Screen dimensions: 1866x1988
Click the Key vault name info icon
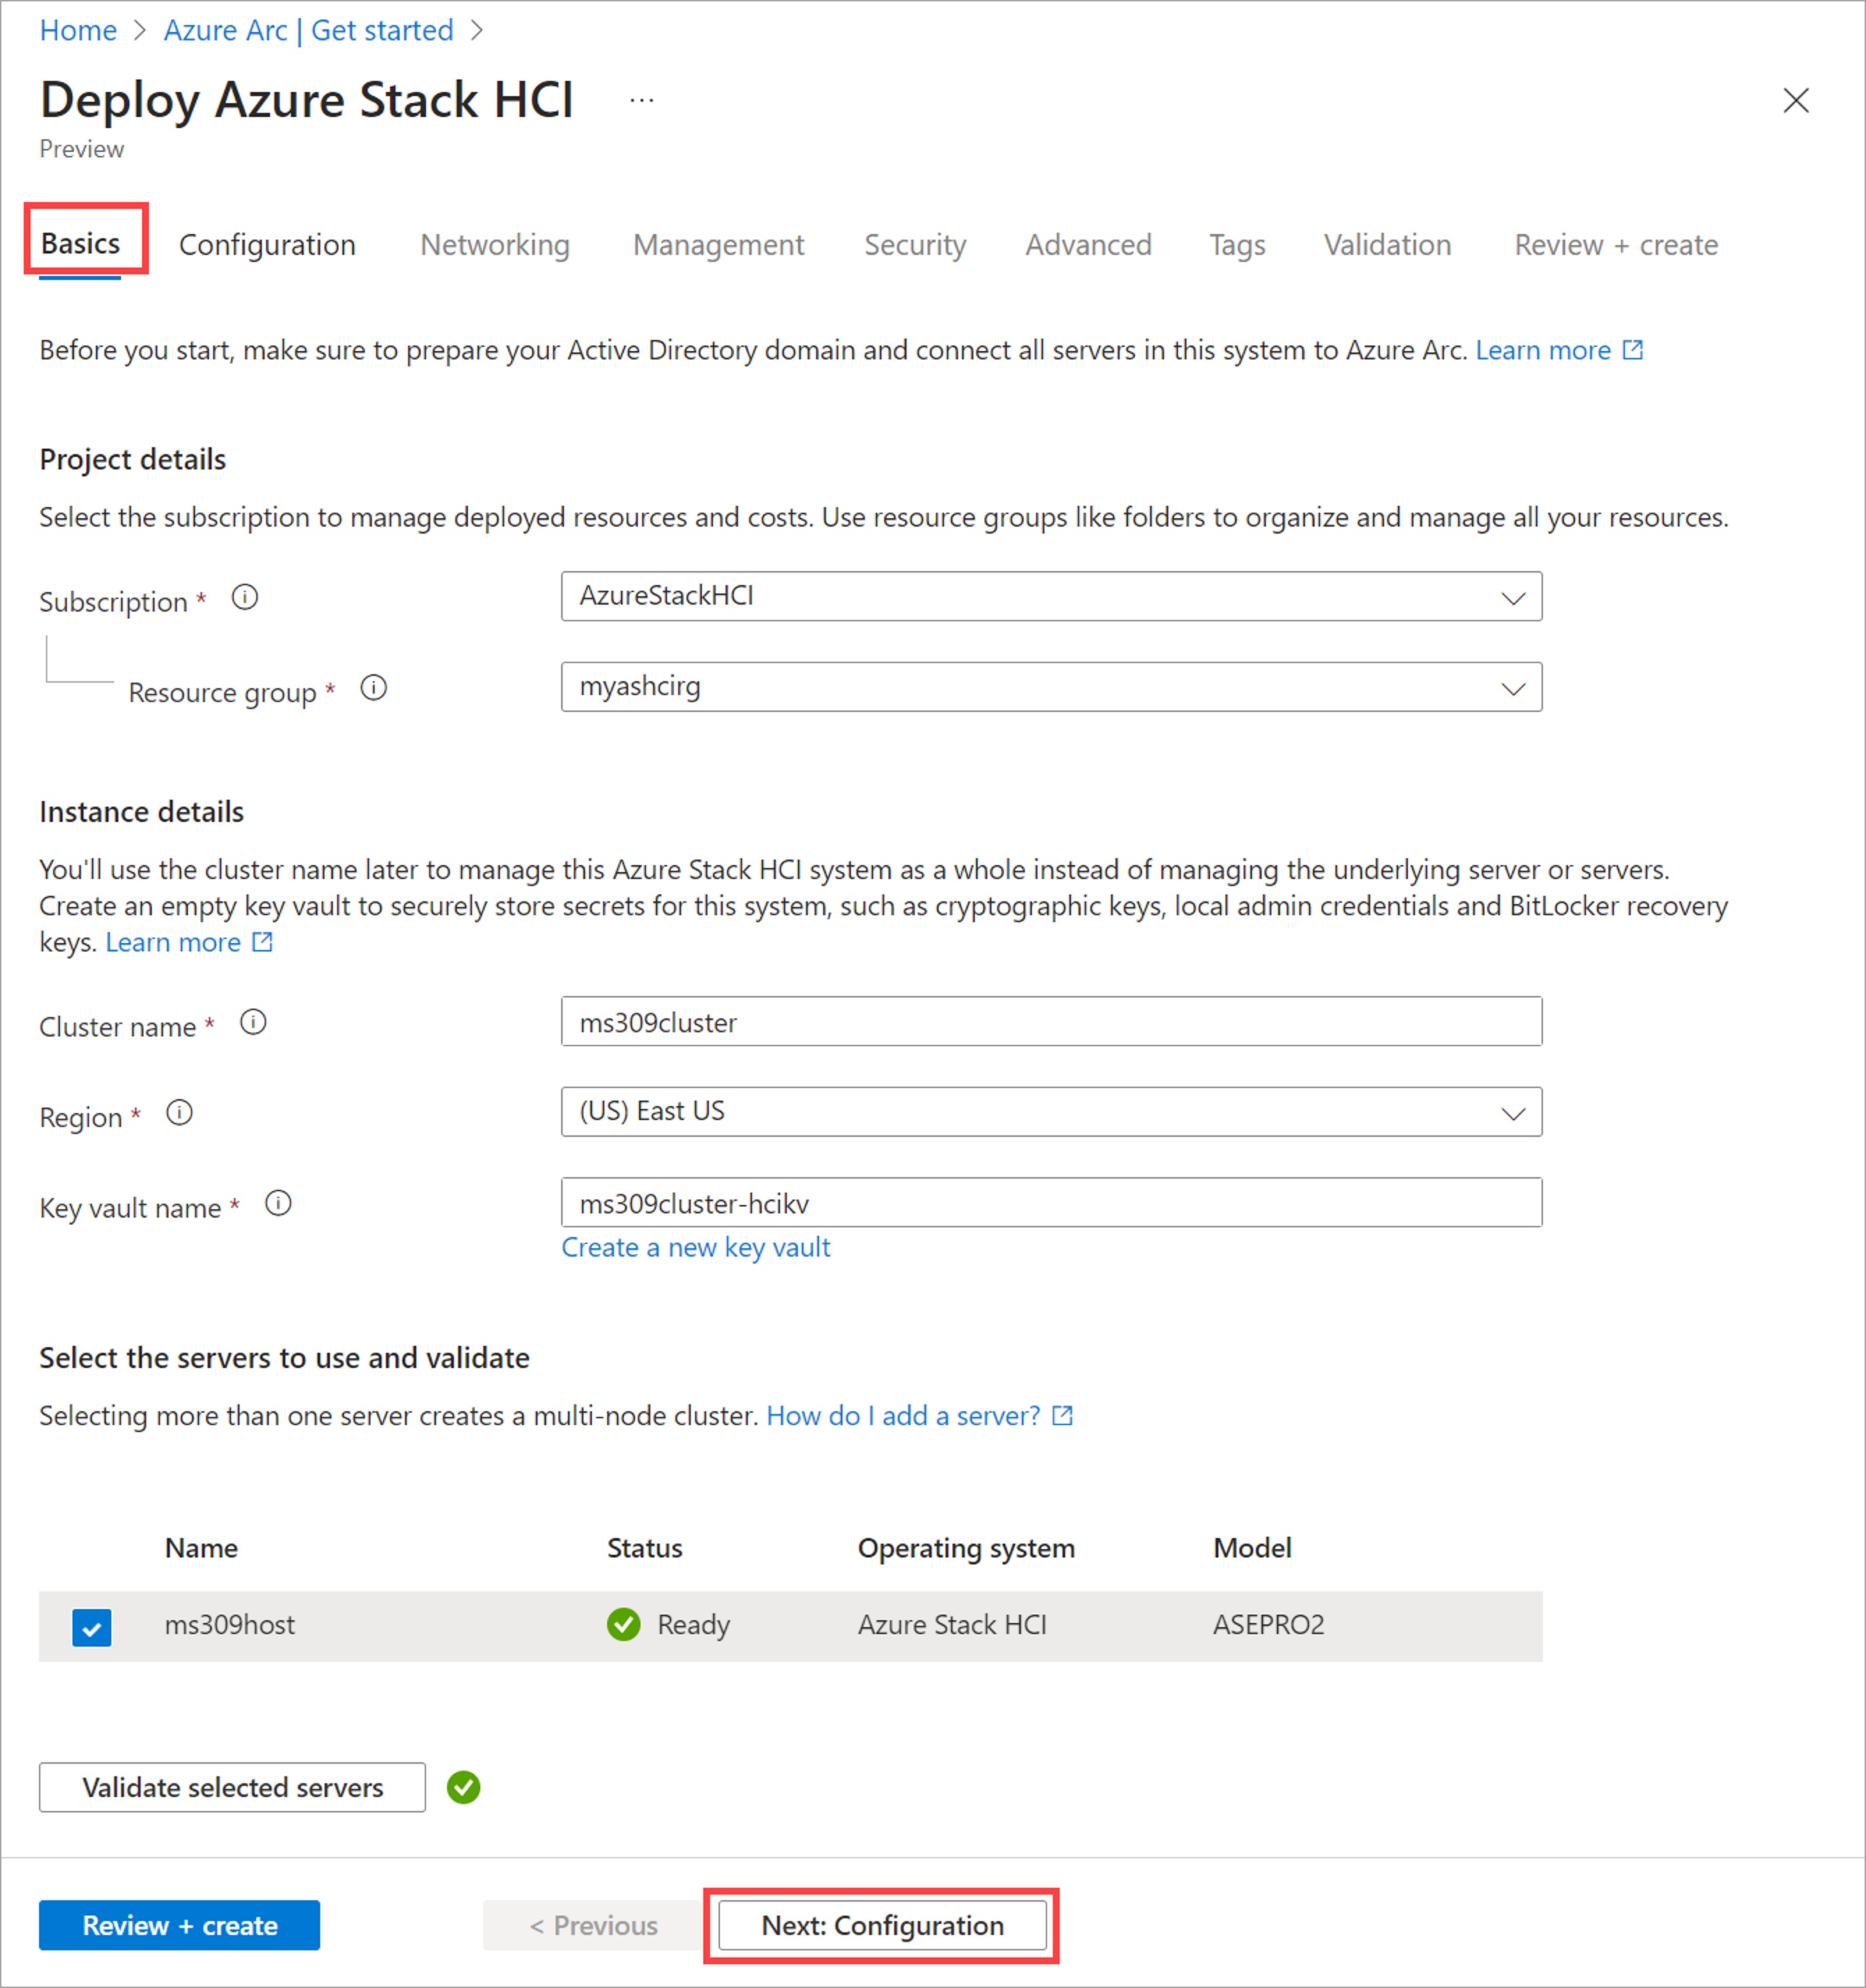click(x=279, y=1204)
